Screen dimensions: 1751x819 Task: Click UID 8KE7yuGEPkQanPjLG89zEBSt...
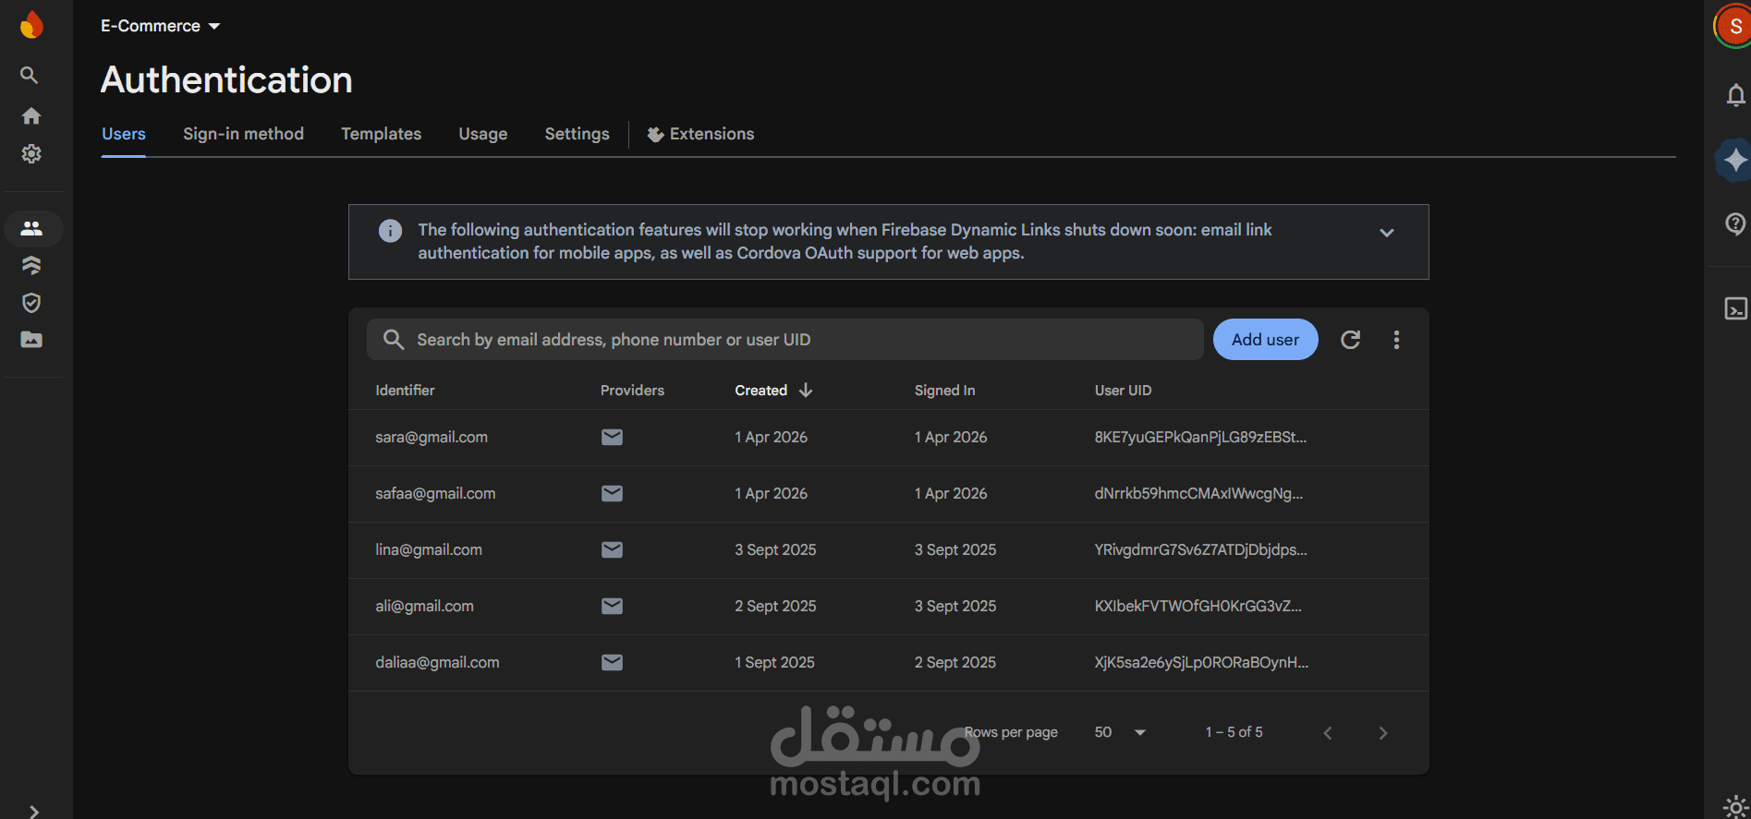click(x=1200, y=437)
